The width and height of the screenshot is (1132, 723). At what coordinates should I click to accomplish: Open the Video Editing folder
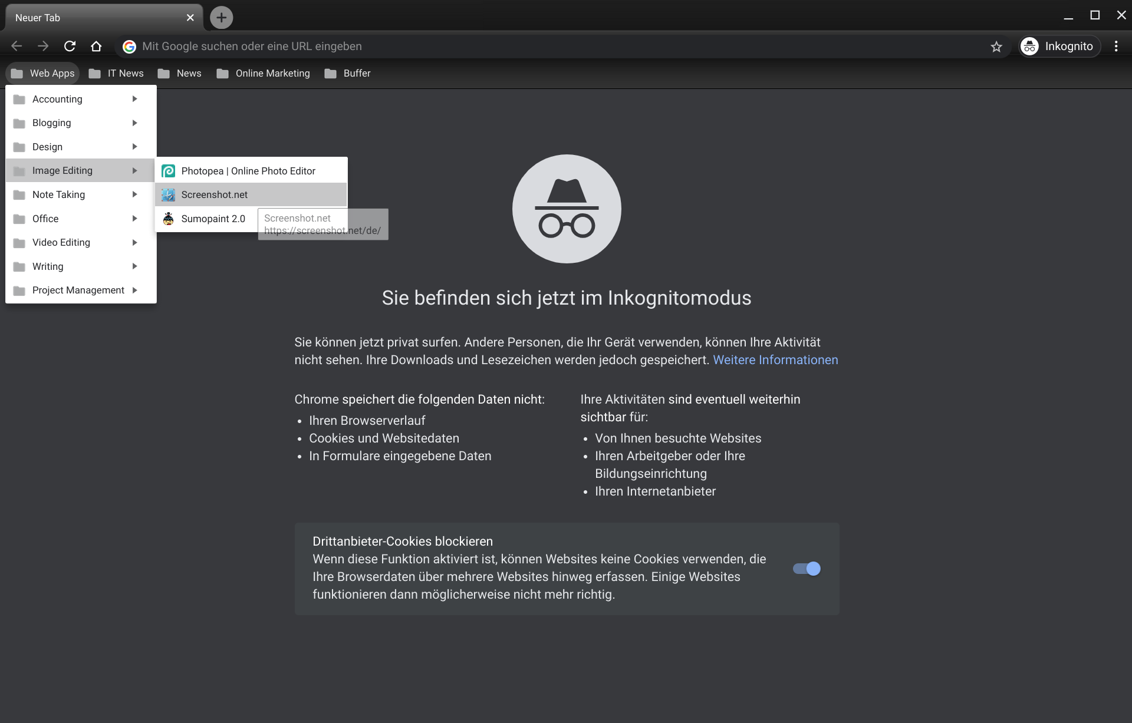[x=81, y=242]
